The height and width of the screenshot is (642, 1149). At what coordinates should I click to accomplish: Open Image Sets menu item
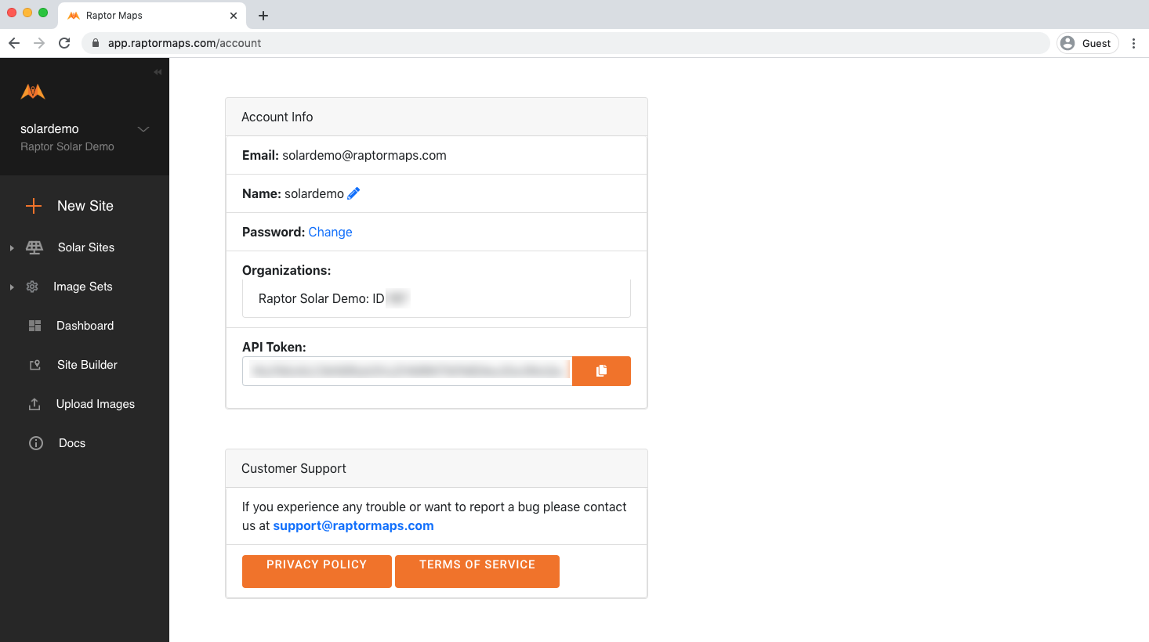coord(83,287)
